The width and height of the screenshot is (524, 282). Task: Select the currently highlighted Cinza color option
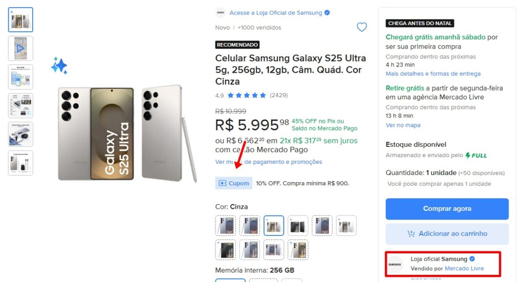274,226
